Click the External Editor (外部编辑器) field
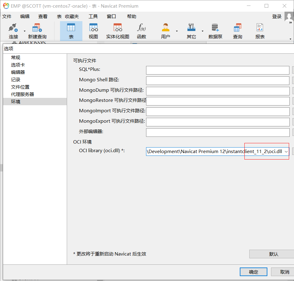294x281 pixels. pyautogui.click(x=218, y=133)
